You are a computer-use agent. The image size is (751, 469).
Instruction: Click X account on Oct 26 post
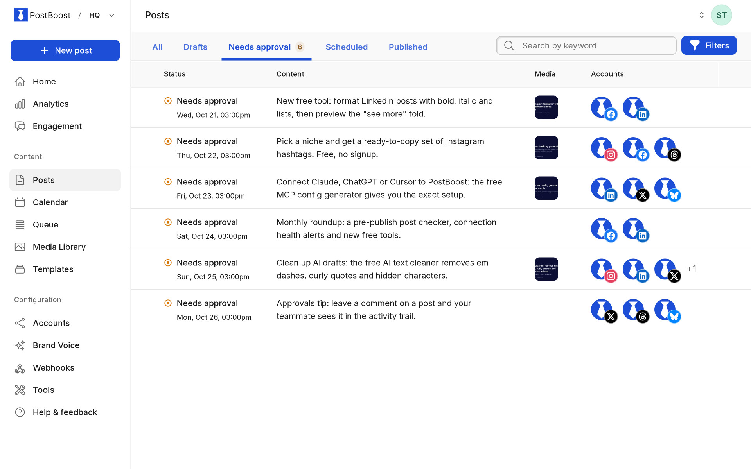tap(604, 311)
